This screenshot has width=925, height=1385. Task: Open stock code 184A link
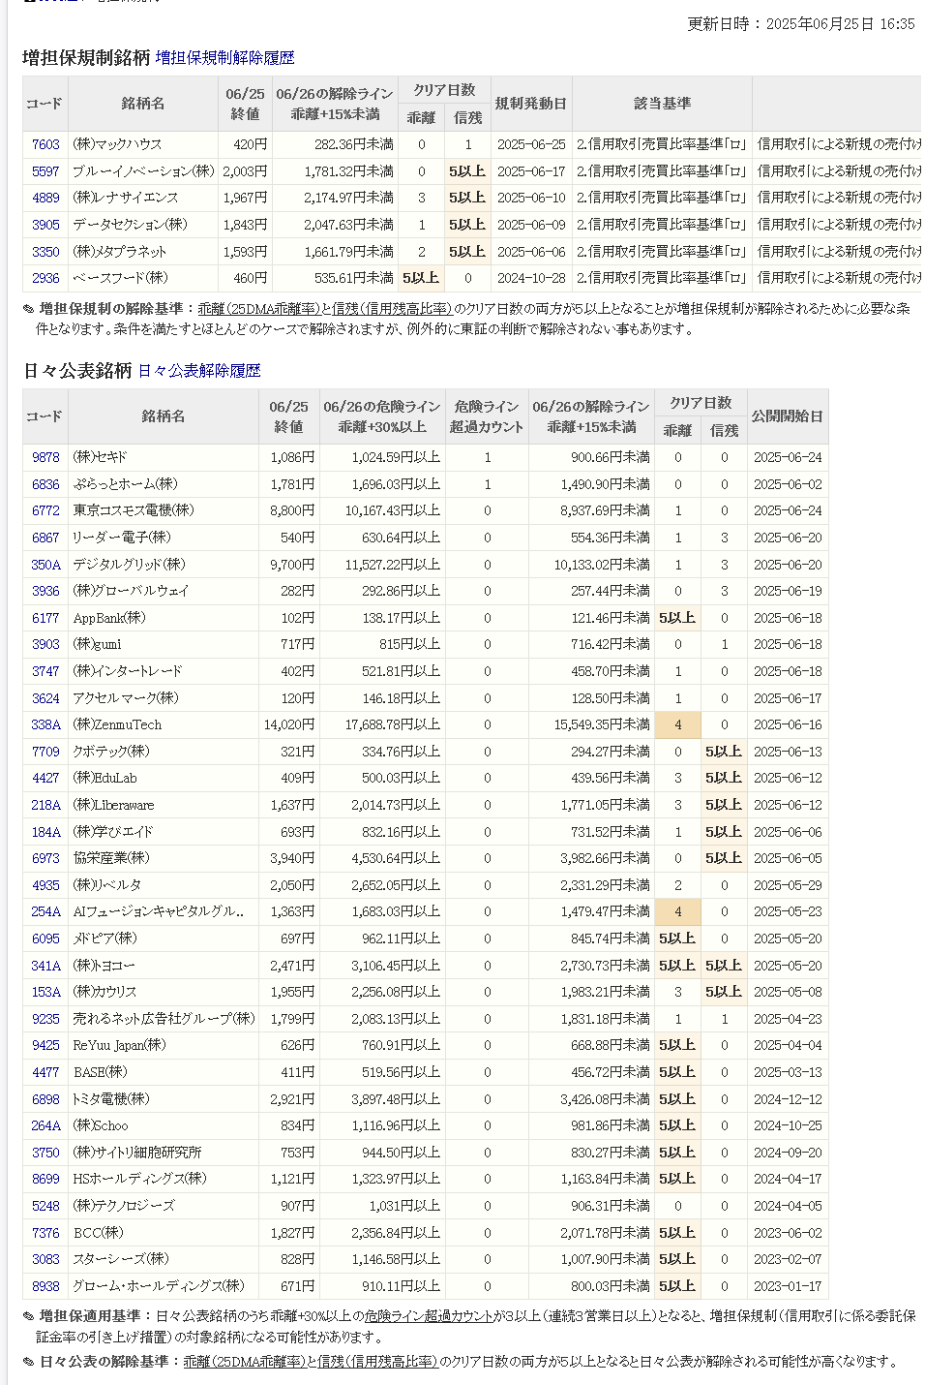[x=45, y=832]
